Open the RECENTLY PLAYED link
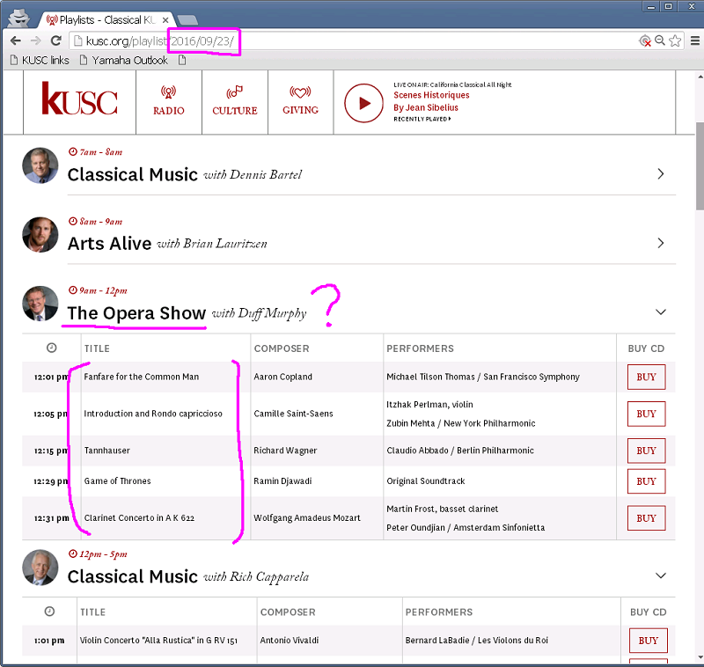Screen dimensions: 704x667 click(422, 119)
